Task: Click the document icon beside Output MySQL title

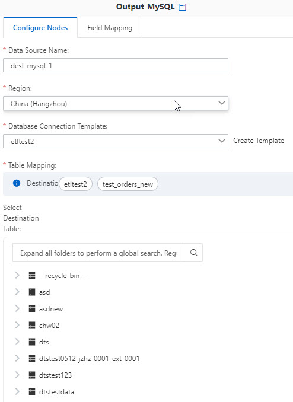Action: pyautogui.click(x=182, y=7)
